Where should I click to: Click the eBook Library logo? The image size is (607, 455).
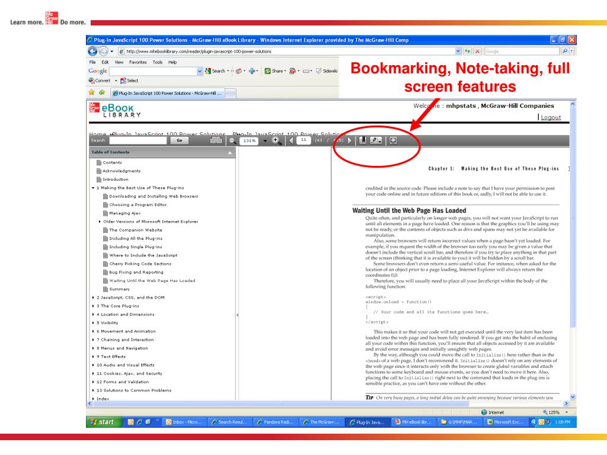click(x=116, y=110)
